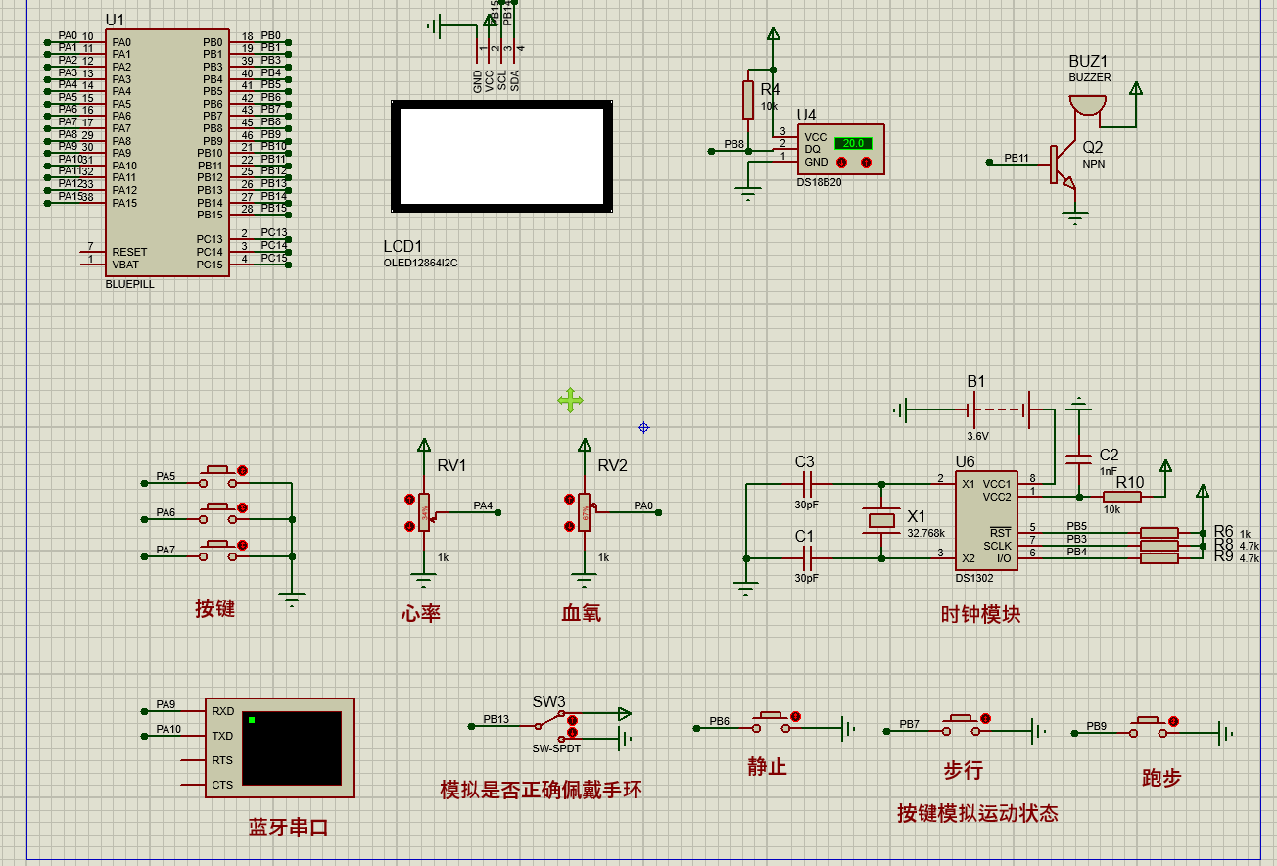
Task: Select the LCD1 OLED display screen
Action: pyautogui.click(x=502, y=155)
